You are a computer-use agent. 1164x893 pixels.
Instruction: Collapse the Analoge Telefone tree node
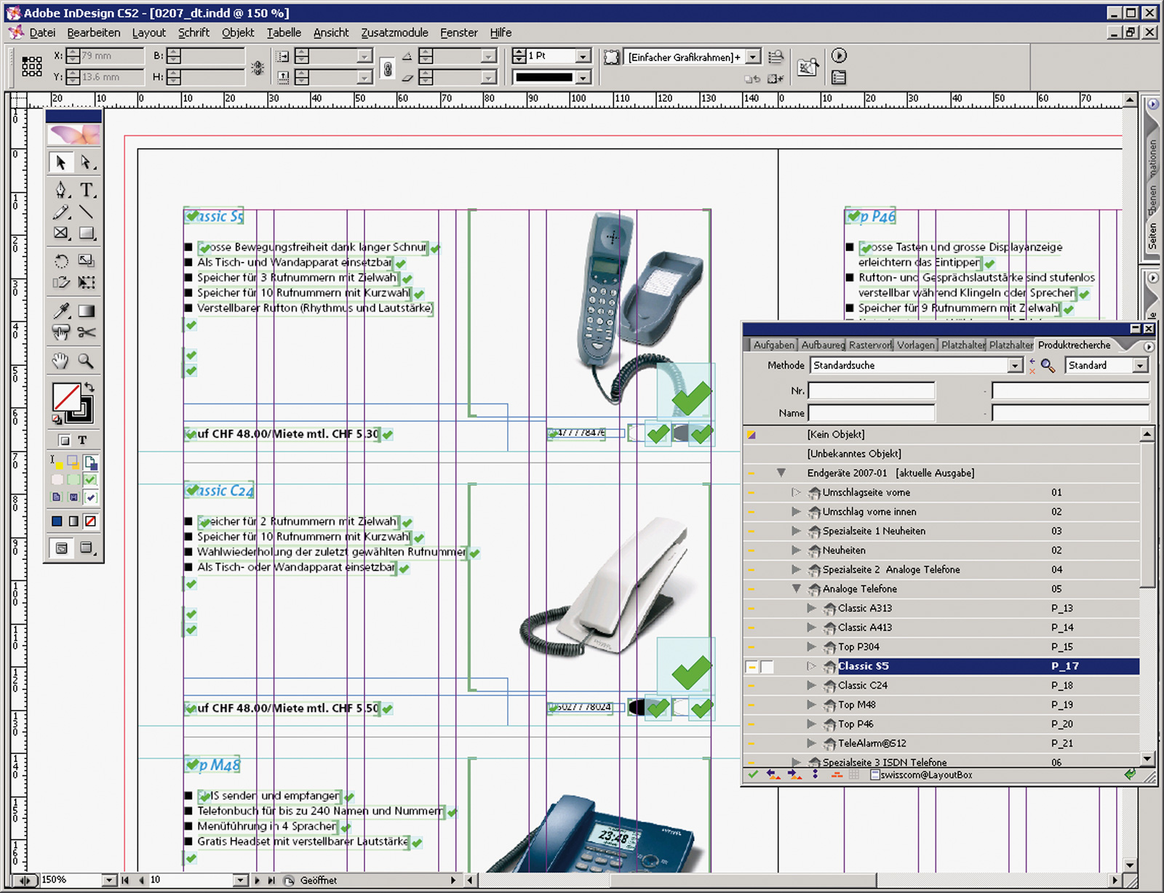point(796,589)
